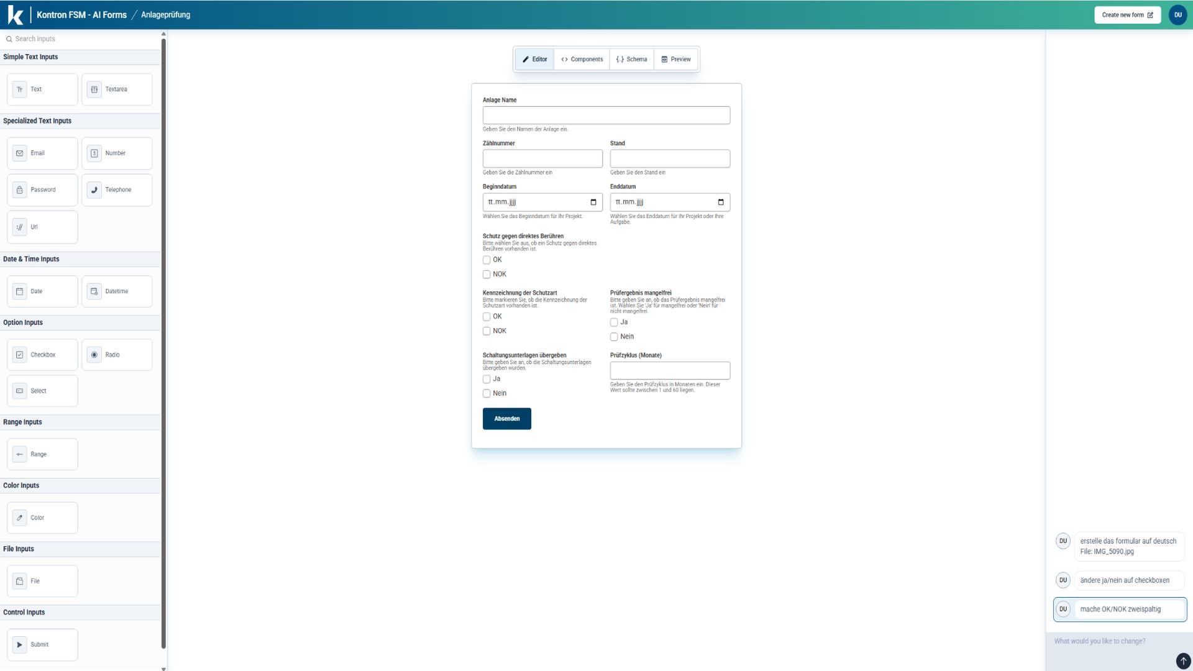Viewport: 1193px width, 671px height.
Task: Select the Color input component
Action: click(x=42, y=518)
